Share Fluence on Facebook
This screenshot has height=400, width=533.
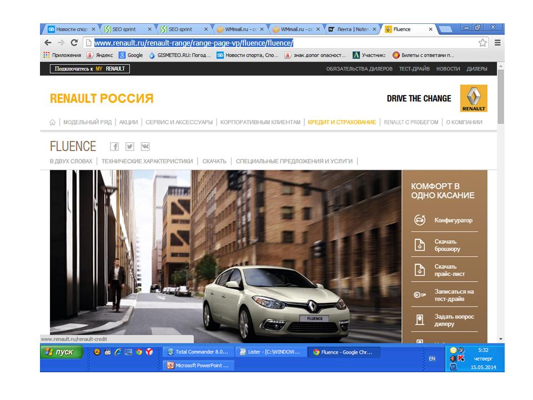pos(114,147)
